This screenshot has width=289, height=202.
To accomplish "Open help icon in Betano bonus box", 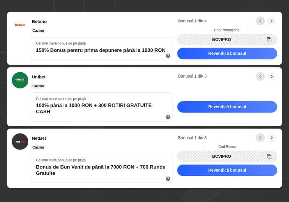I will 168,56.
